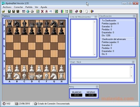This screenshot has height=107, width=140.
Task: Click the BLANCAS clock display
Action: pyautogui.click(x=77, y=95)
